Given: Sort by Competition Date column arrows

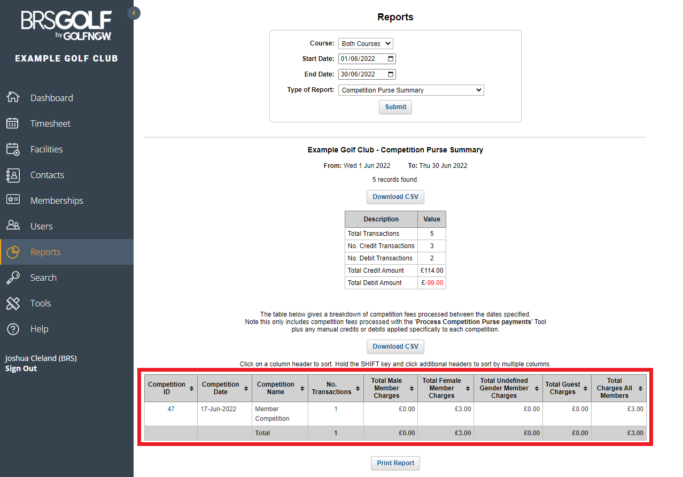Looking at the screenshot, I should [x=246, y=388].
